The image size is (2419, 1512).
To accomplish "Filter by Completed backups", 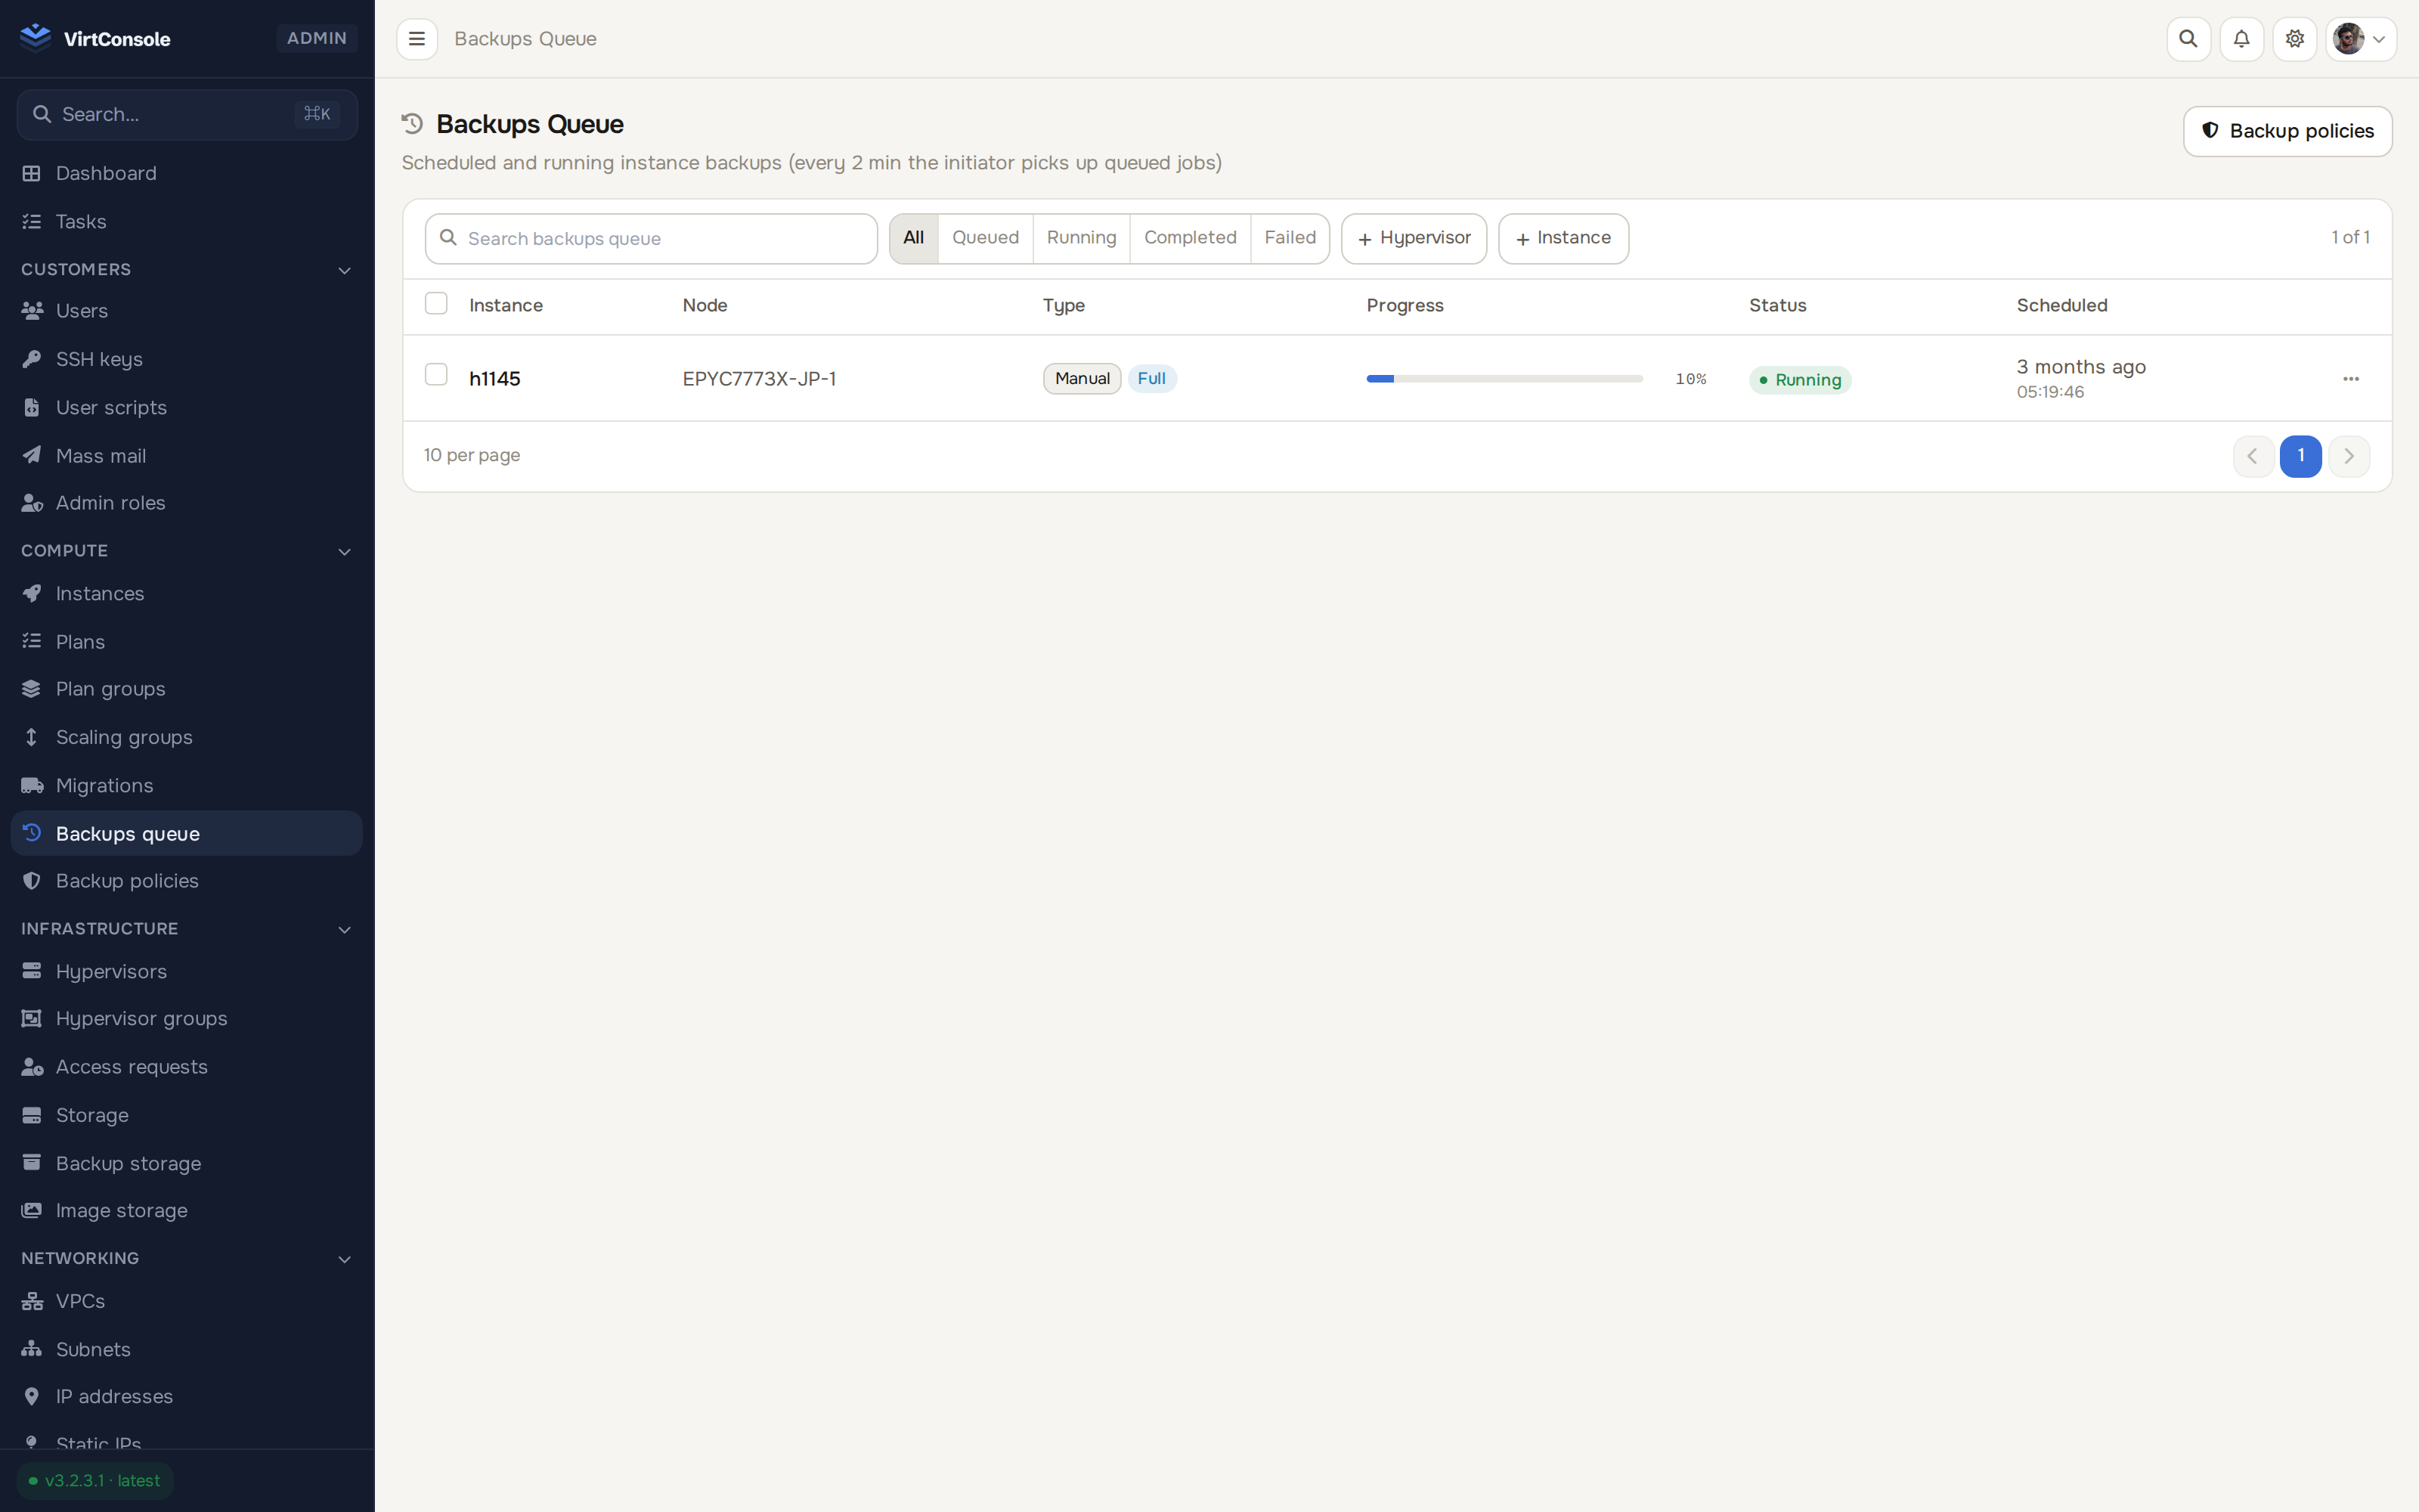I will point(1191,238).
